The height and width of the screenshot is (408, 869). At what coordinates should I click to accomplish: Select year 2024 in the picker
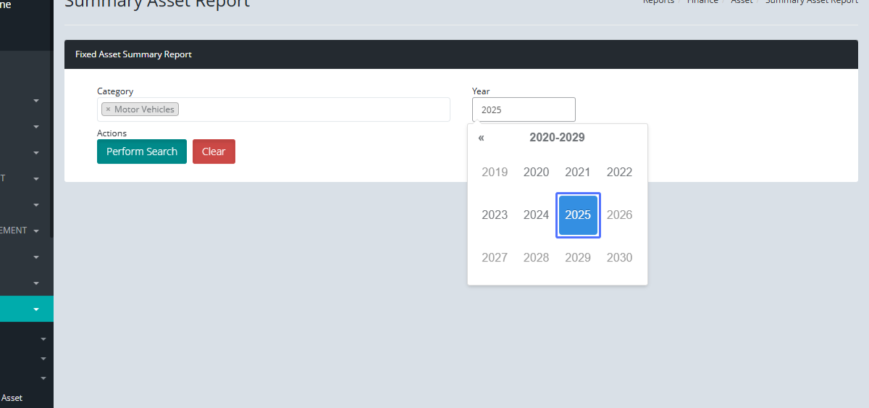[536, 215]
